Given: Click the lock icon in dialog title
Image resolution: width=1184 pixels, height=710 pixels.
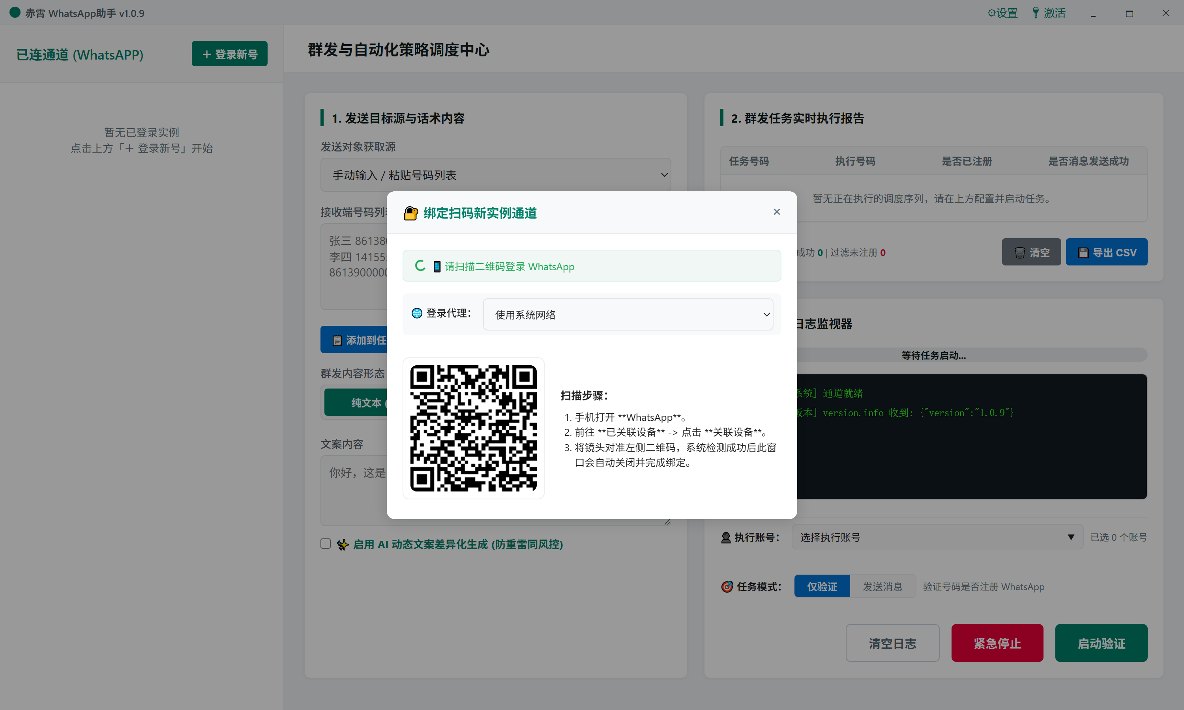Looking at the screenshot, I should [x=410, y=213].
